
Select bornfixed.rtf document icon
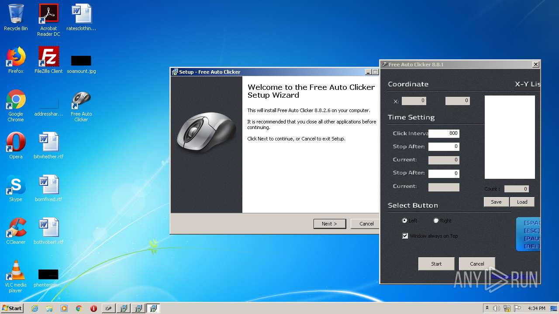tap(48, 188)
